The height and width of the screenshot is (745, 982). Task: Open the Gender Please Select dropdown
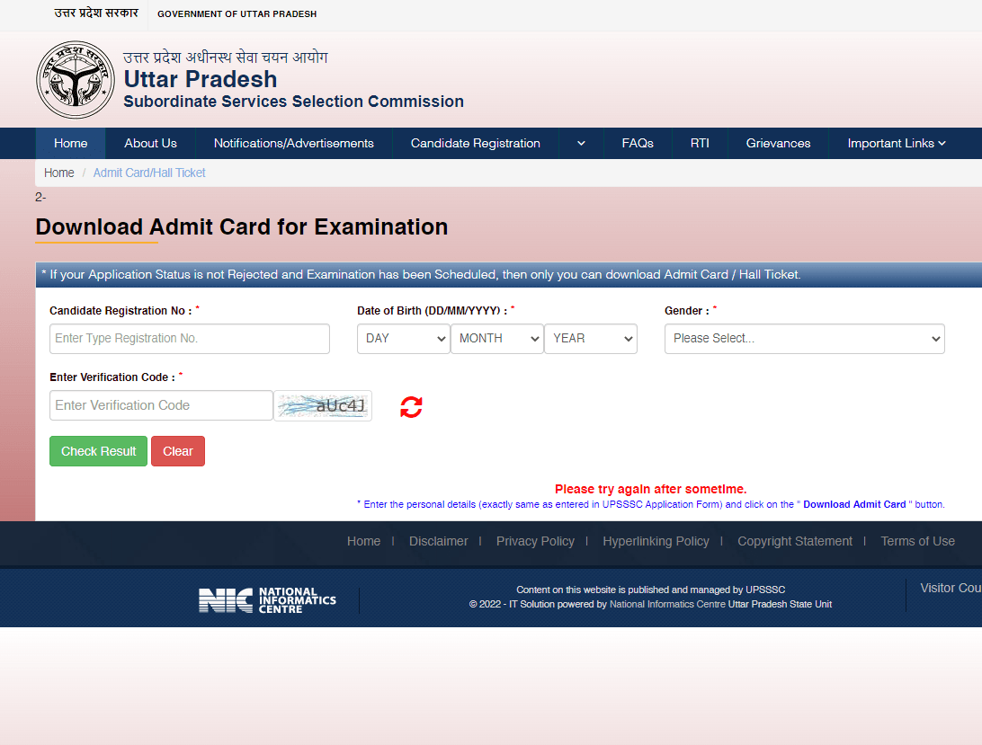[x=804, y=339]
